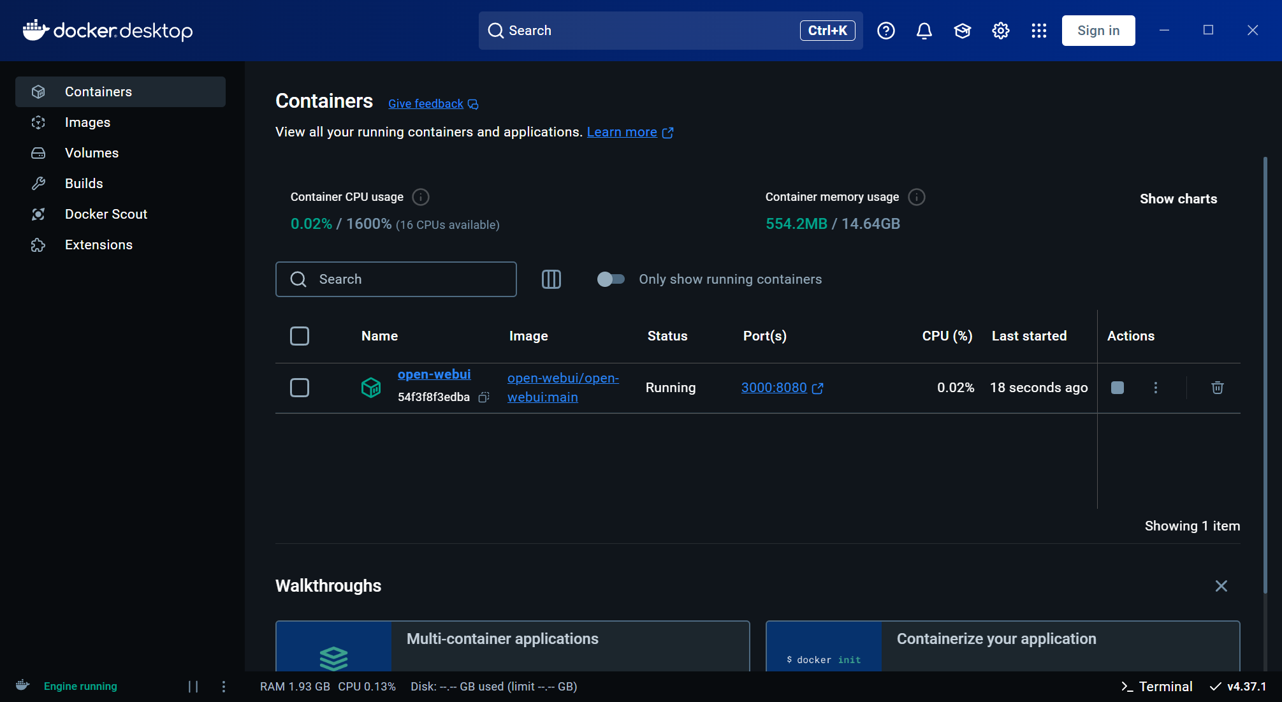Screen dimensions: 1282x702
Task: Open Docker Scout from the sidebar
Action: (106, 214)
